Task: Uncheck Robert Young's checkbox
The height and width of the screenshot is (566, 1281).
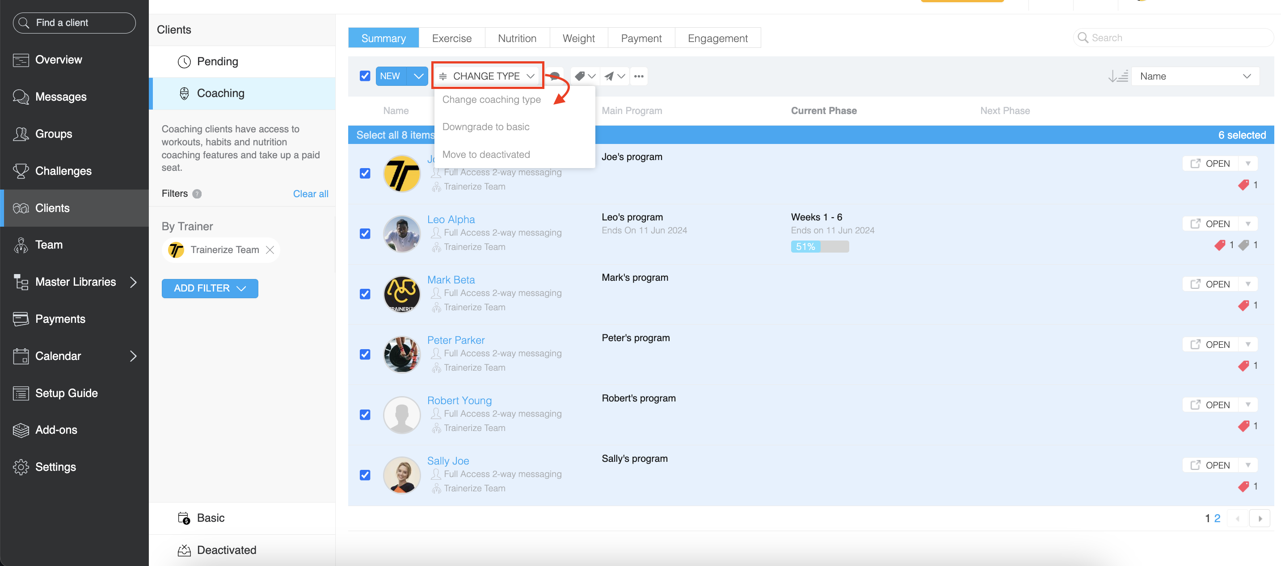Action: coord(365,415)
